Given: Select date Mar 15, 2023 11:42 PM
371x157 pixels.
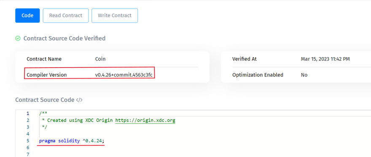Looking at the screenshot, I should point(325,59).
